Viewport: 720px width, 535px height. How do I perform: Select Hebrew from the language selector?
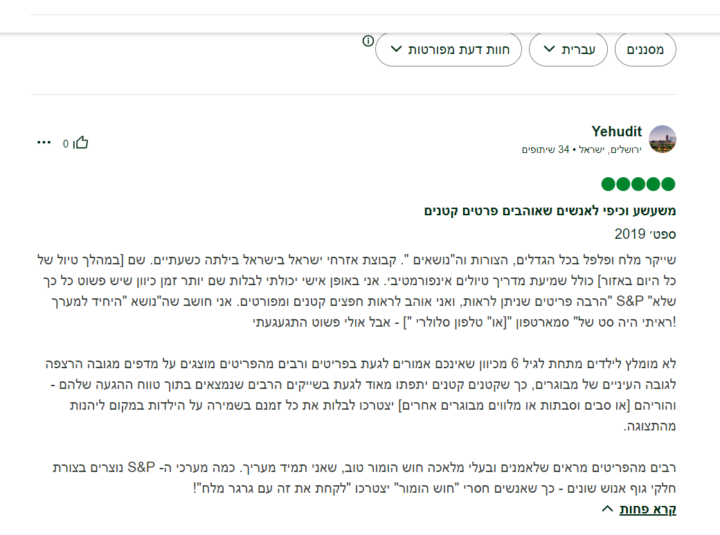click(x=568, y=49)
